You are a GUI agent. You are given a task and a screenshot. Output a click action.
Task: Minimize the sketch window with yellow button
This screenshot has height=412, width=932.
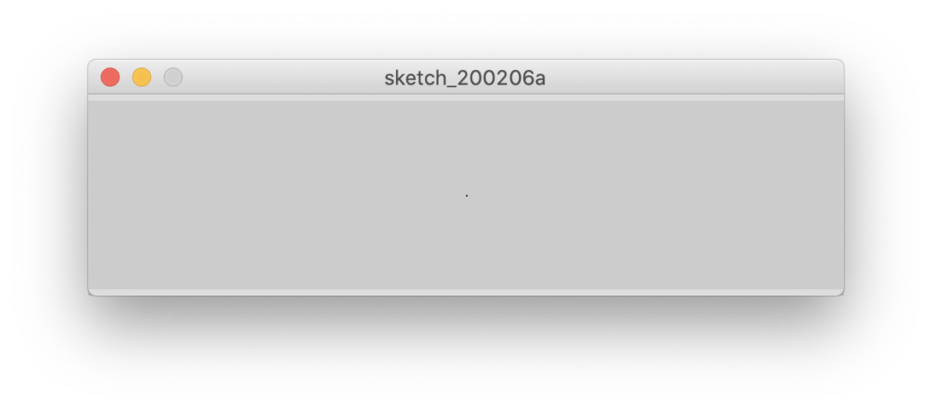(x=141, y=77)
